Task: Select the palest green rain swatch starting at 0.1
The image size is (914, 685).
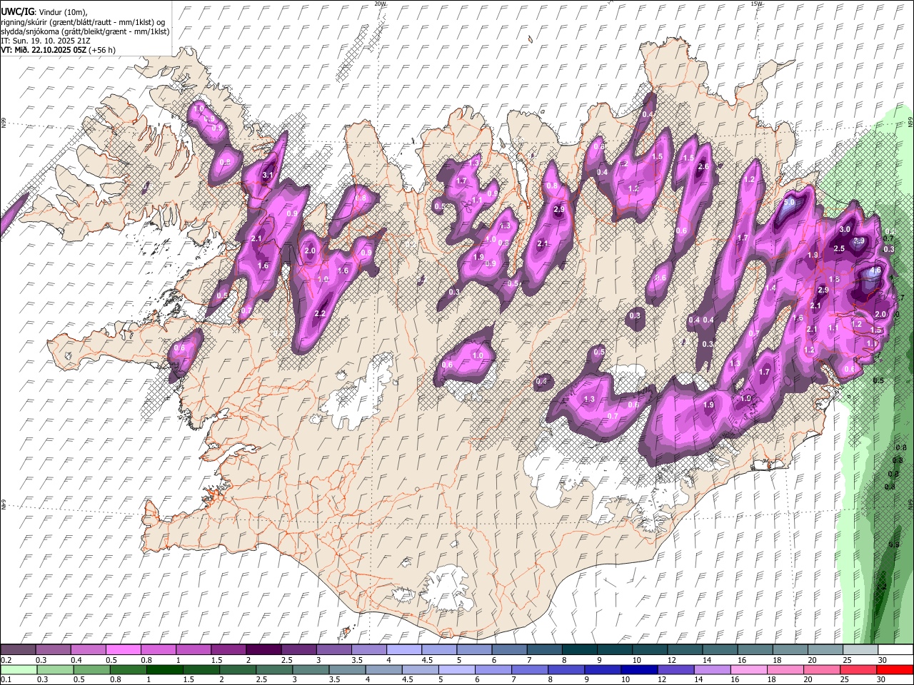Action: (x=18, y=669)
